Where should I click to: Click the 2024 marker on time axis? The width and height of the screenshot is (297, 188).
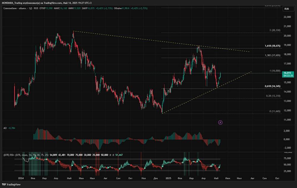(x=21, y=178)
